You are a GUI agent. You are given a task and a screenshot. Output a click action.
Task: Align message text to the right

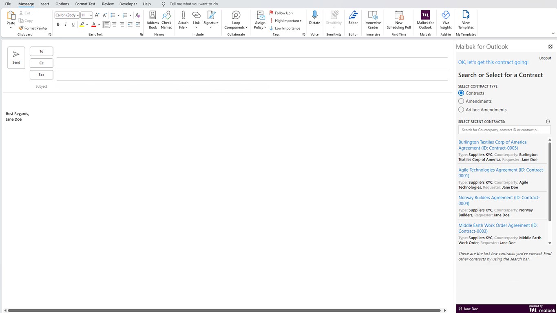point(122,24)
